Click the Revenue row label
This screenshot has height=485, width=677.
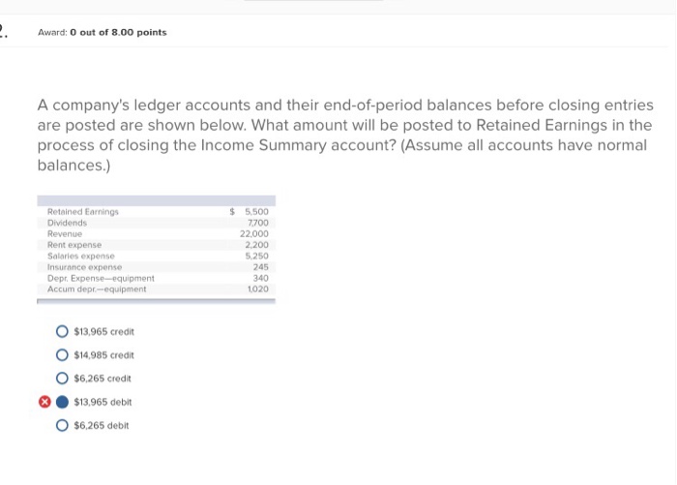[65, 234]
